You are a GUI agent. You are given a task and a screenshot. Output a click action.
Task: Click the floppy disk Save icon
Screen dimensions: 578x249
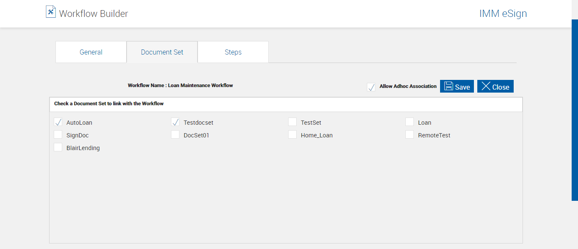click(449, 86)
